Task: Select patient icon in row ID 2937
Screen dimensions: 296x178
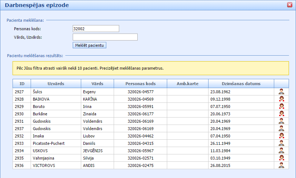Action: tap(282, 129)
